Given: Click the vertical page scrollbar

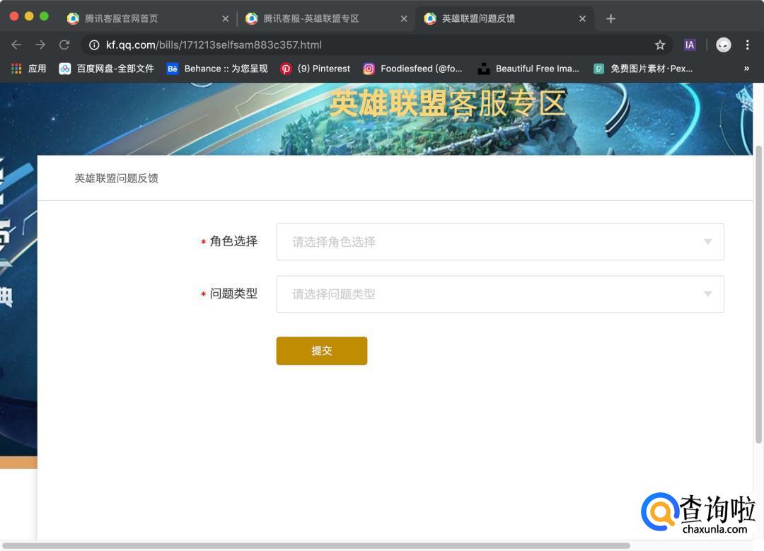Looking at the screenshot, I should pos(758,294).
